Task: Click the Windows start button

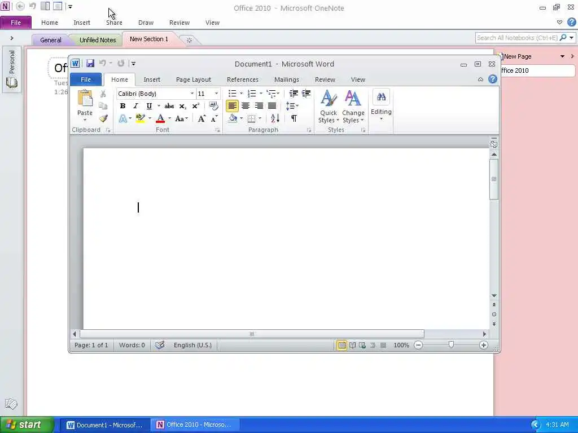Action: 27,425
